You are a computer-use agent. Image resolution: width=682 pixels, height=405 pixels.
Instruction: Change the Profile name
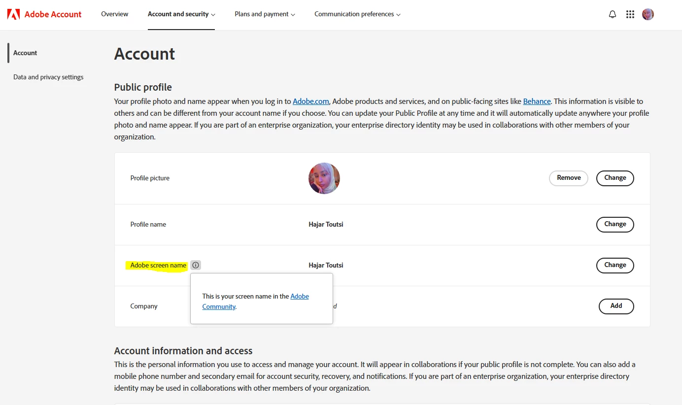pos(615,224)
